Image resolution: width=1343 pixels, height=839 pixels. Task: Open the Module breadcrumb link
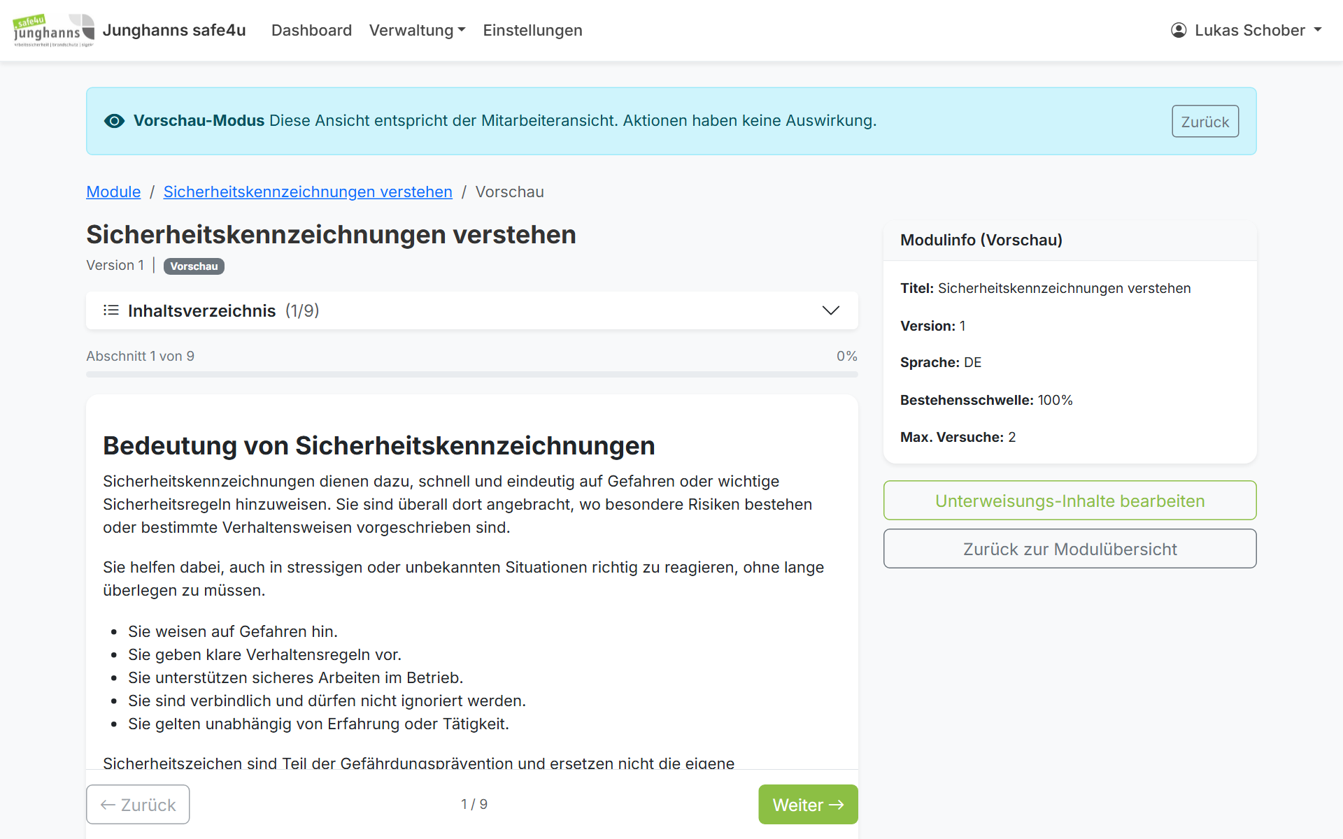tap(113, 192)
